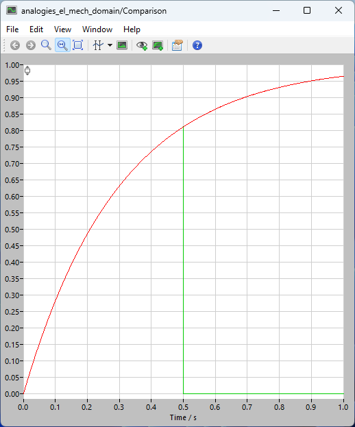
Task: Open the View menu
Action: coord(62,29)
